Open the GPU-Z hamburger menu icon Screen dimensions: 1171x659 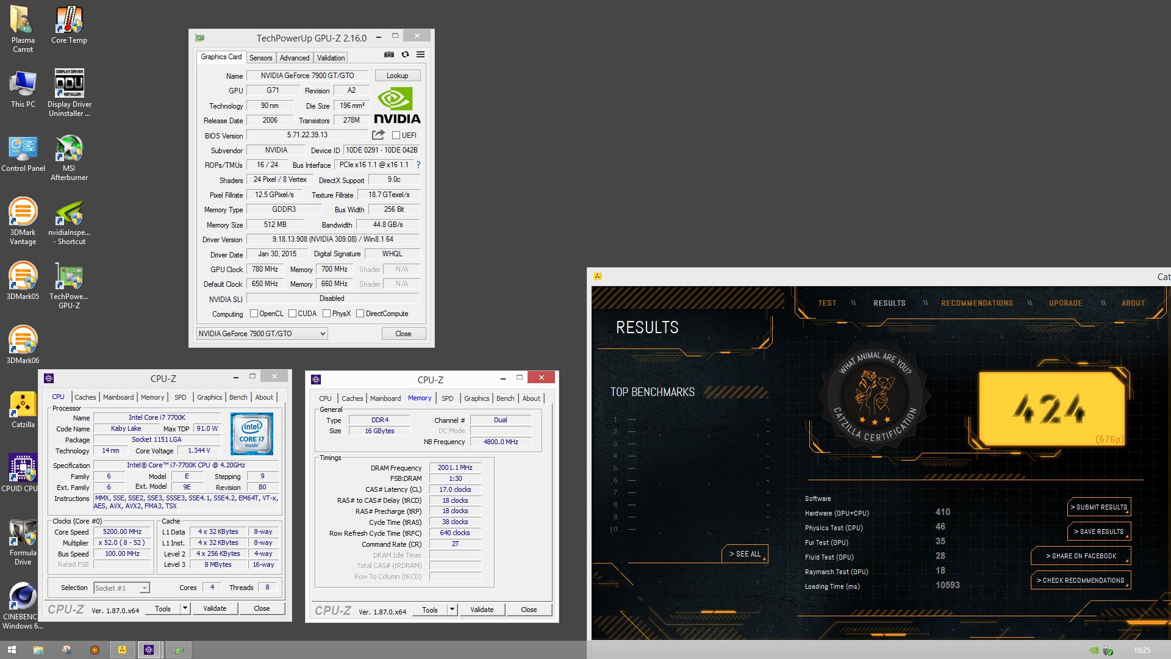click(x=420, y=54)
